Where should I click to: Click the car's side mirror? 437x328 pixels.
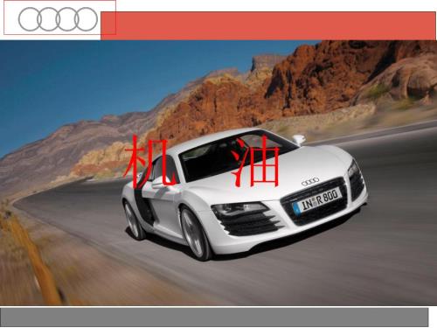point(299,139)
